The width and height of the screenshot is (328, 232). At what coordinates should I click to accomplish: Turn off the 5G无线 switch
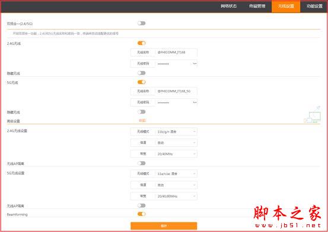pos(141,82)
